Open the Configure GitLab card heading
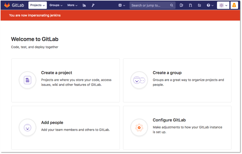 click(169, 120)
